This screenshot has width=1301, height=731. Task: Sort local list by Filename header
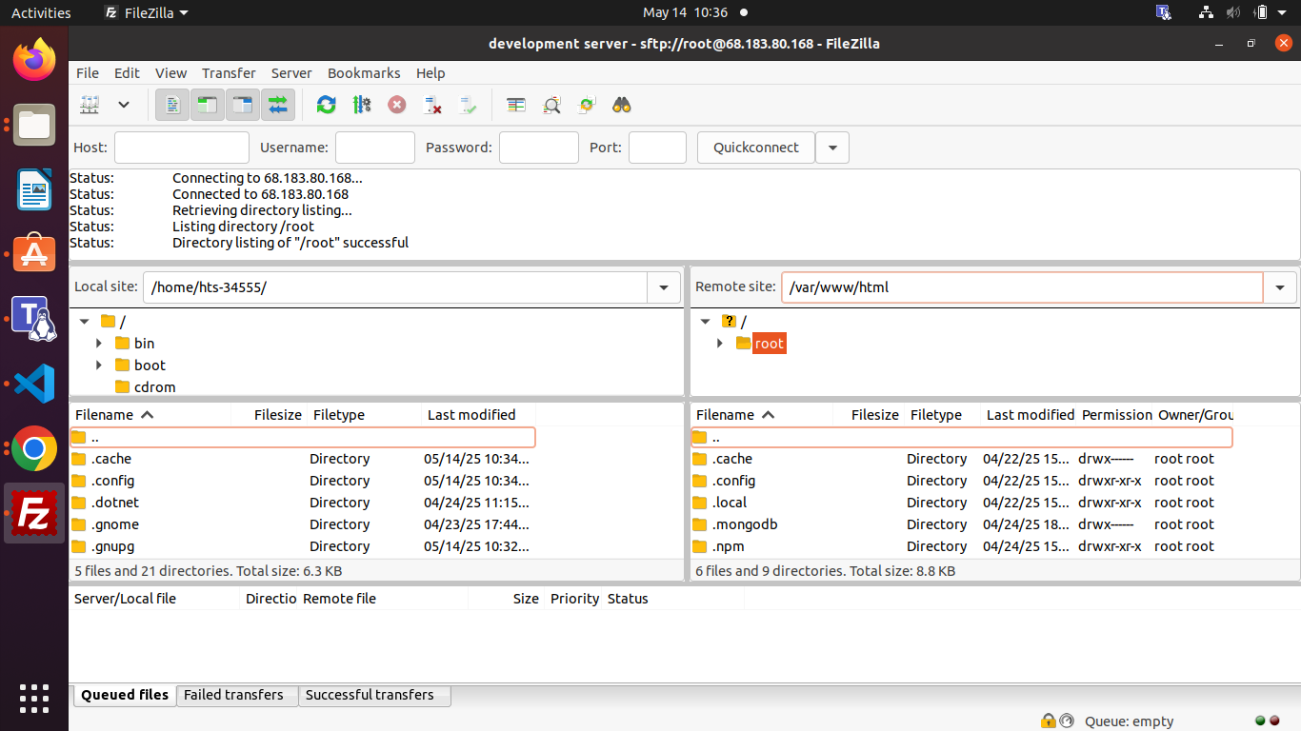150,415
